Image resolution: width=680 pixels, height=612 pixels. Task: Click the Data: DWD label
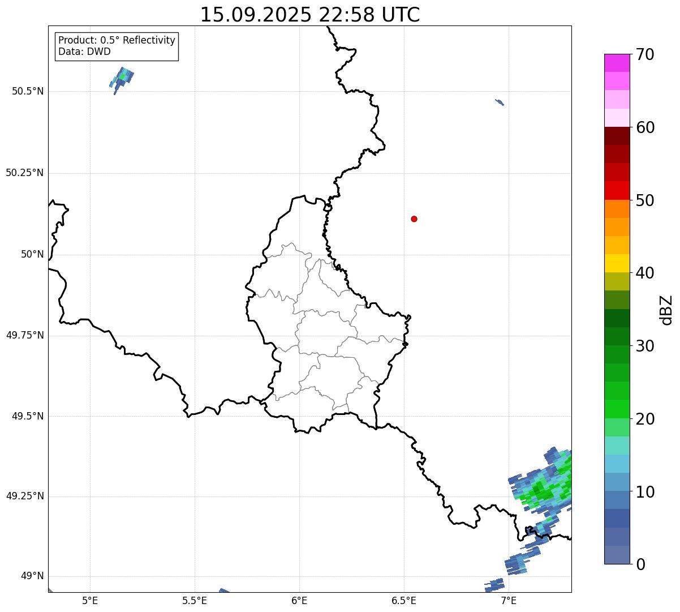84,52
